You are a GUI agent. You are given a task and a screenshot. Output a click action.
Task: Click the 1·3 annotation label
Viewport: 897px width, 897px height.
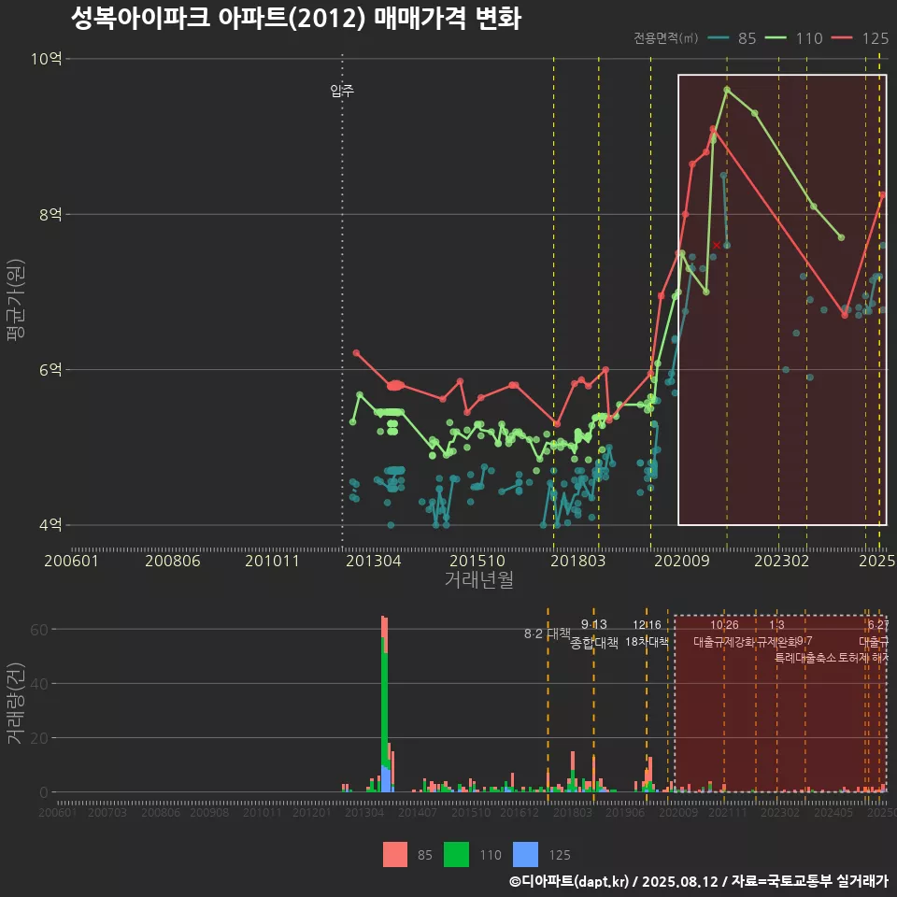click(x=776, y=625)
